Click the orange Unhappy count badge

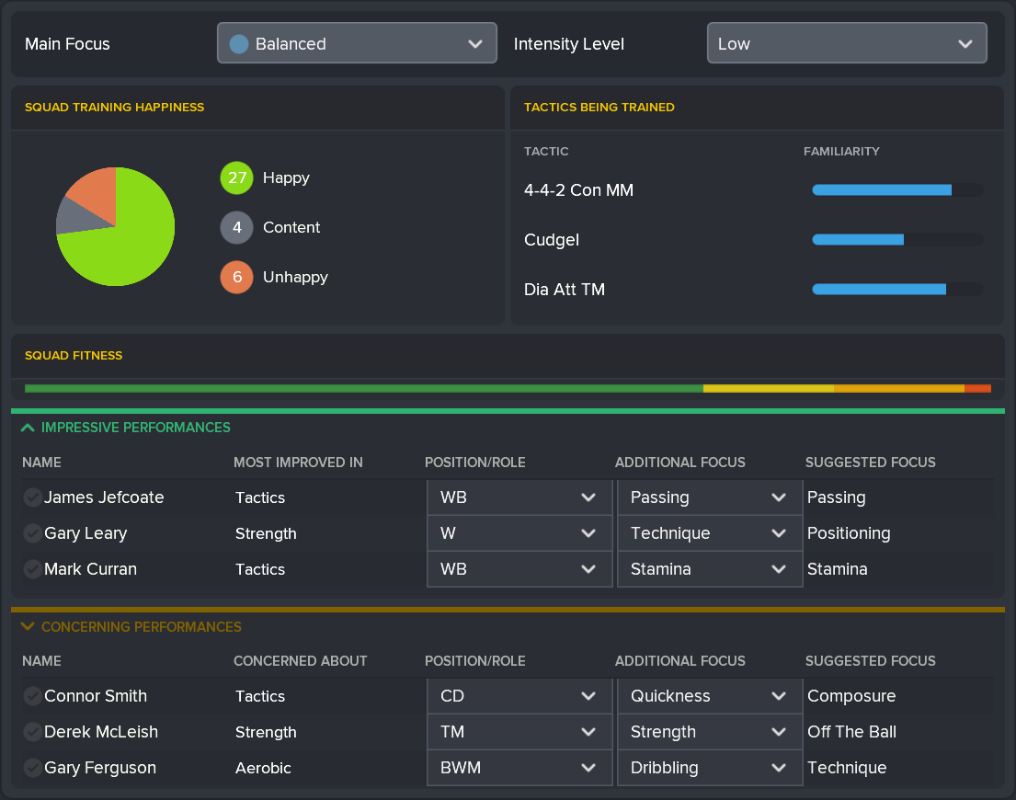pyautogui.click(x=237, y=277)
